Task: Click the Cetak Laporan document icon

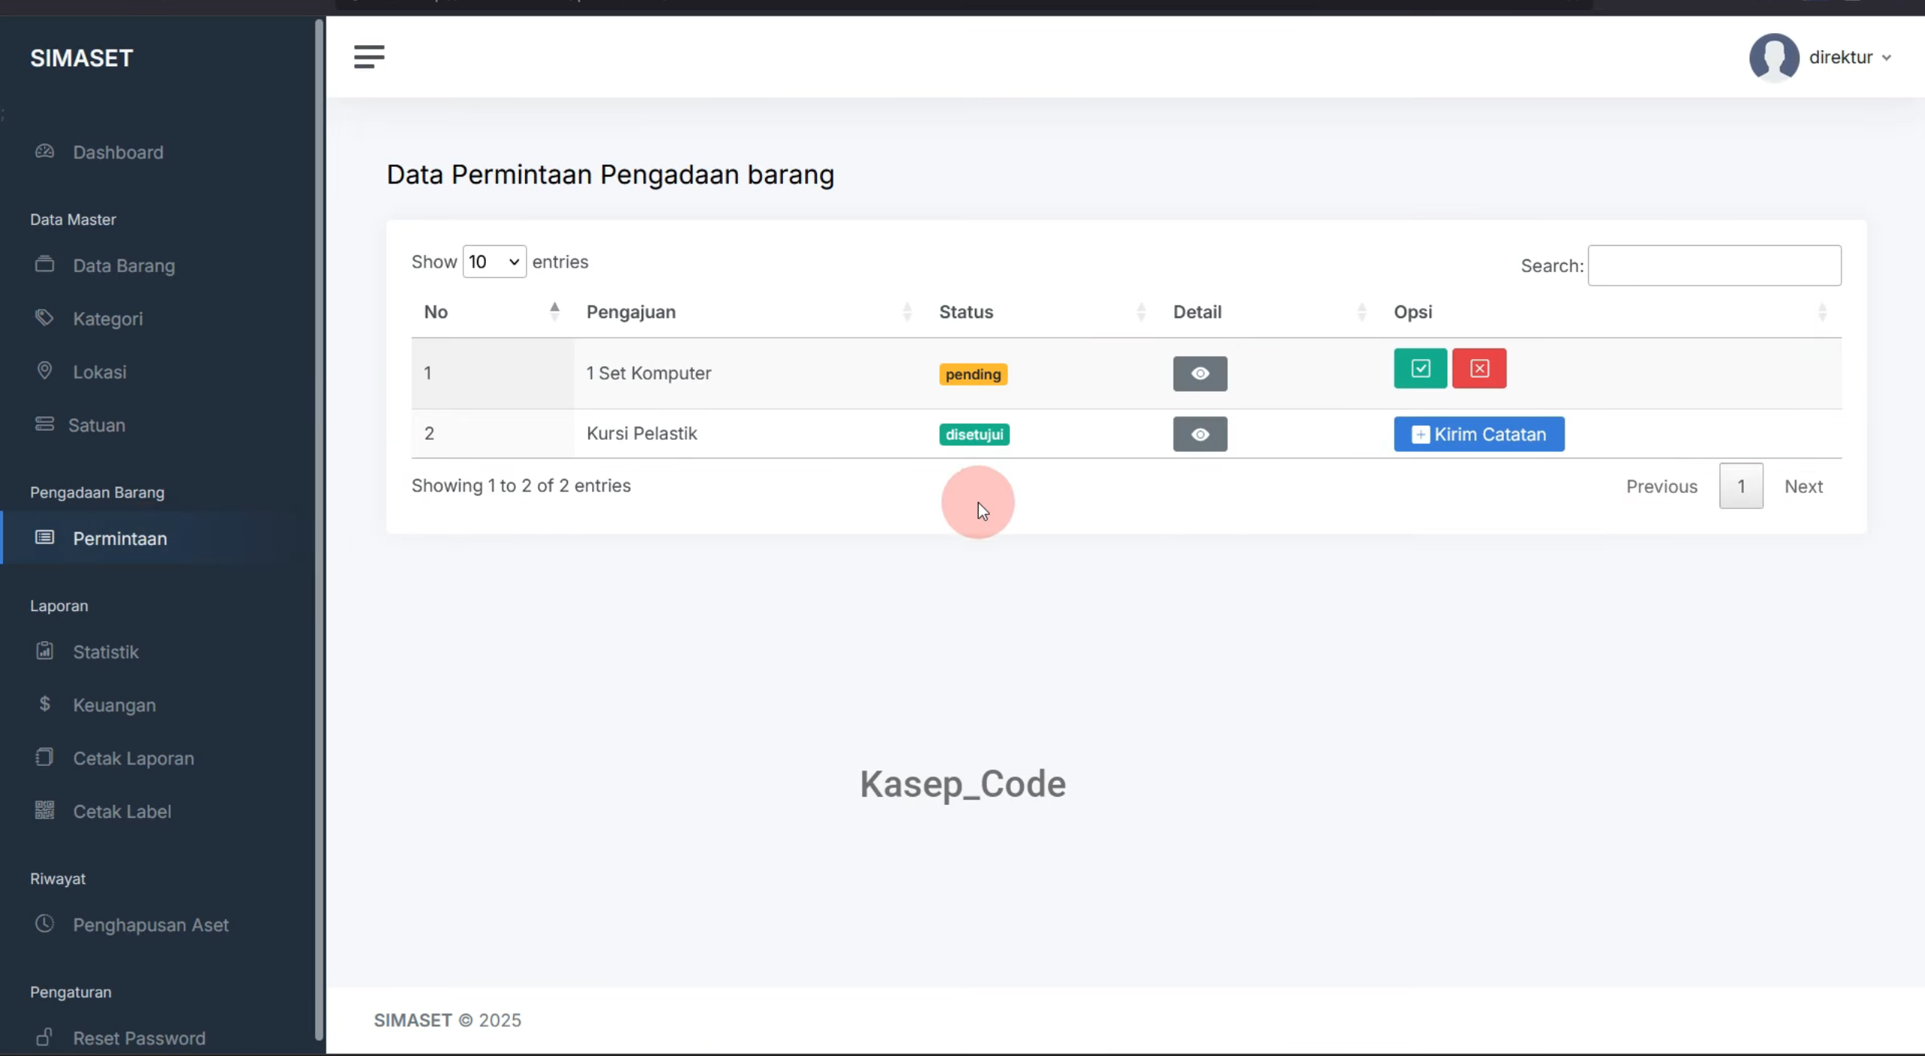Action: pyautogui.click(x=44, y=758)
